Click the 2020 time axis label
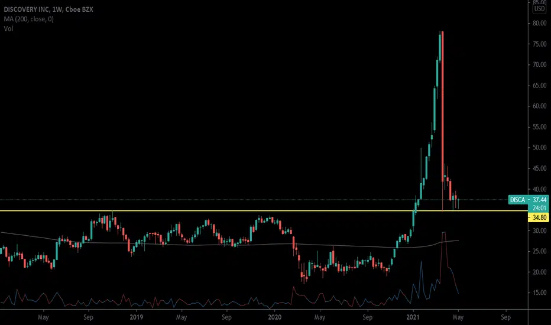This screenshot has height=325, width=551. tap(275, 317)
